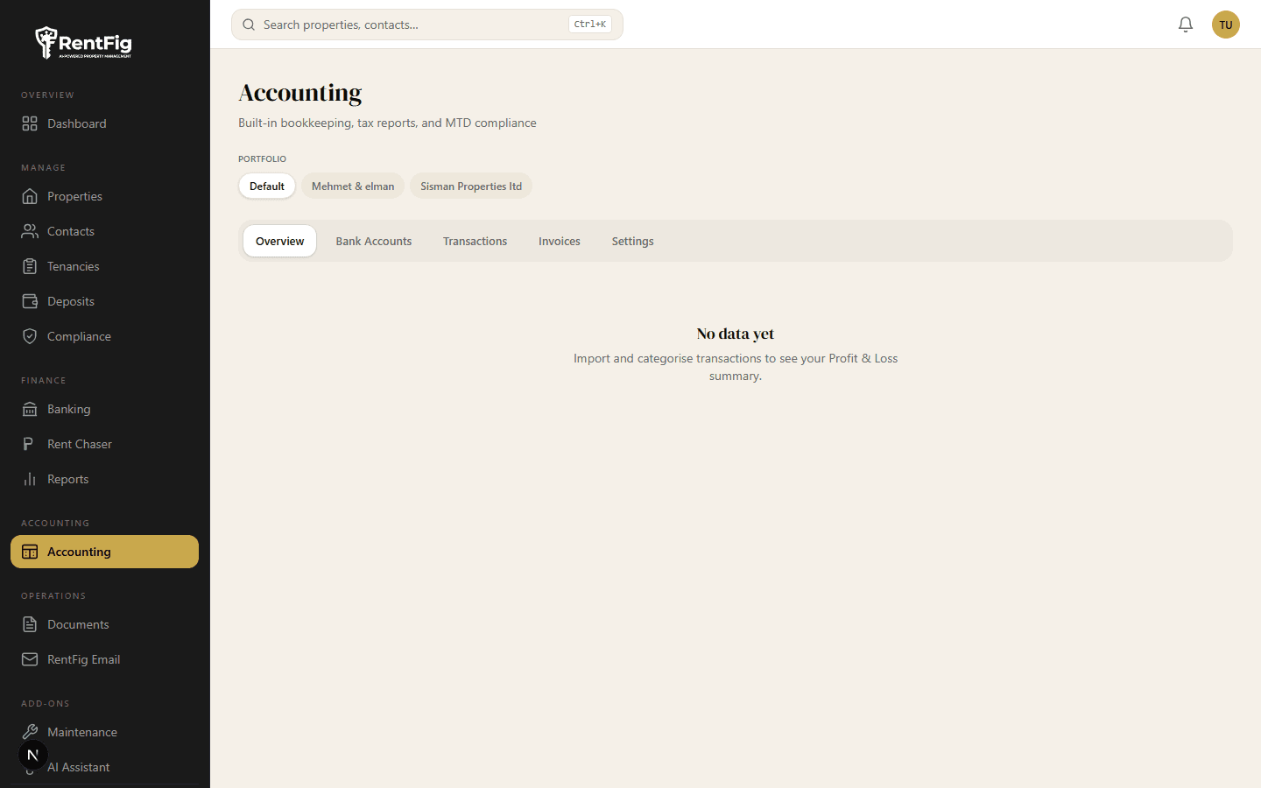This screenshot has width=1261, height=788.
Task: Click the Tenancies sidebar icon
Action: (x=29, y=266)
